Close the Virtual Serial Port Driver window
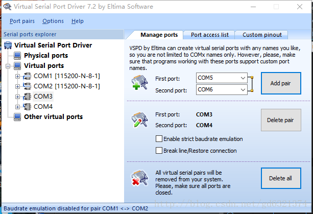The width and height of the screenshot is (313, 214). [x=300, y=7]
